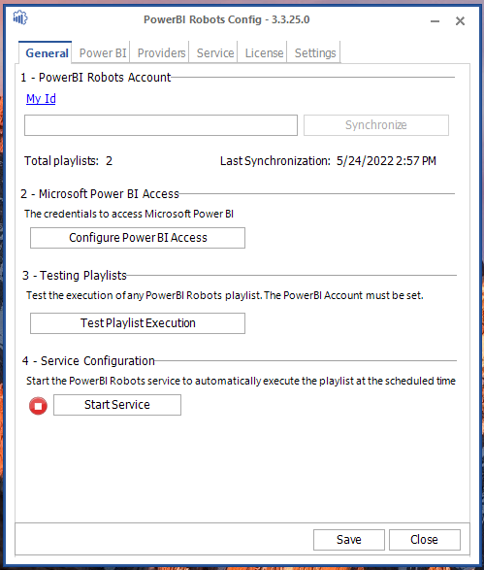Image resolution: width=484 pixels, height=570 pixels.
Task: Click 'Start the PowerBI Robots service' description text
Action: [x=241, y=381]
